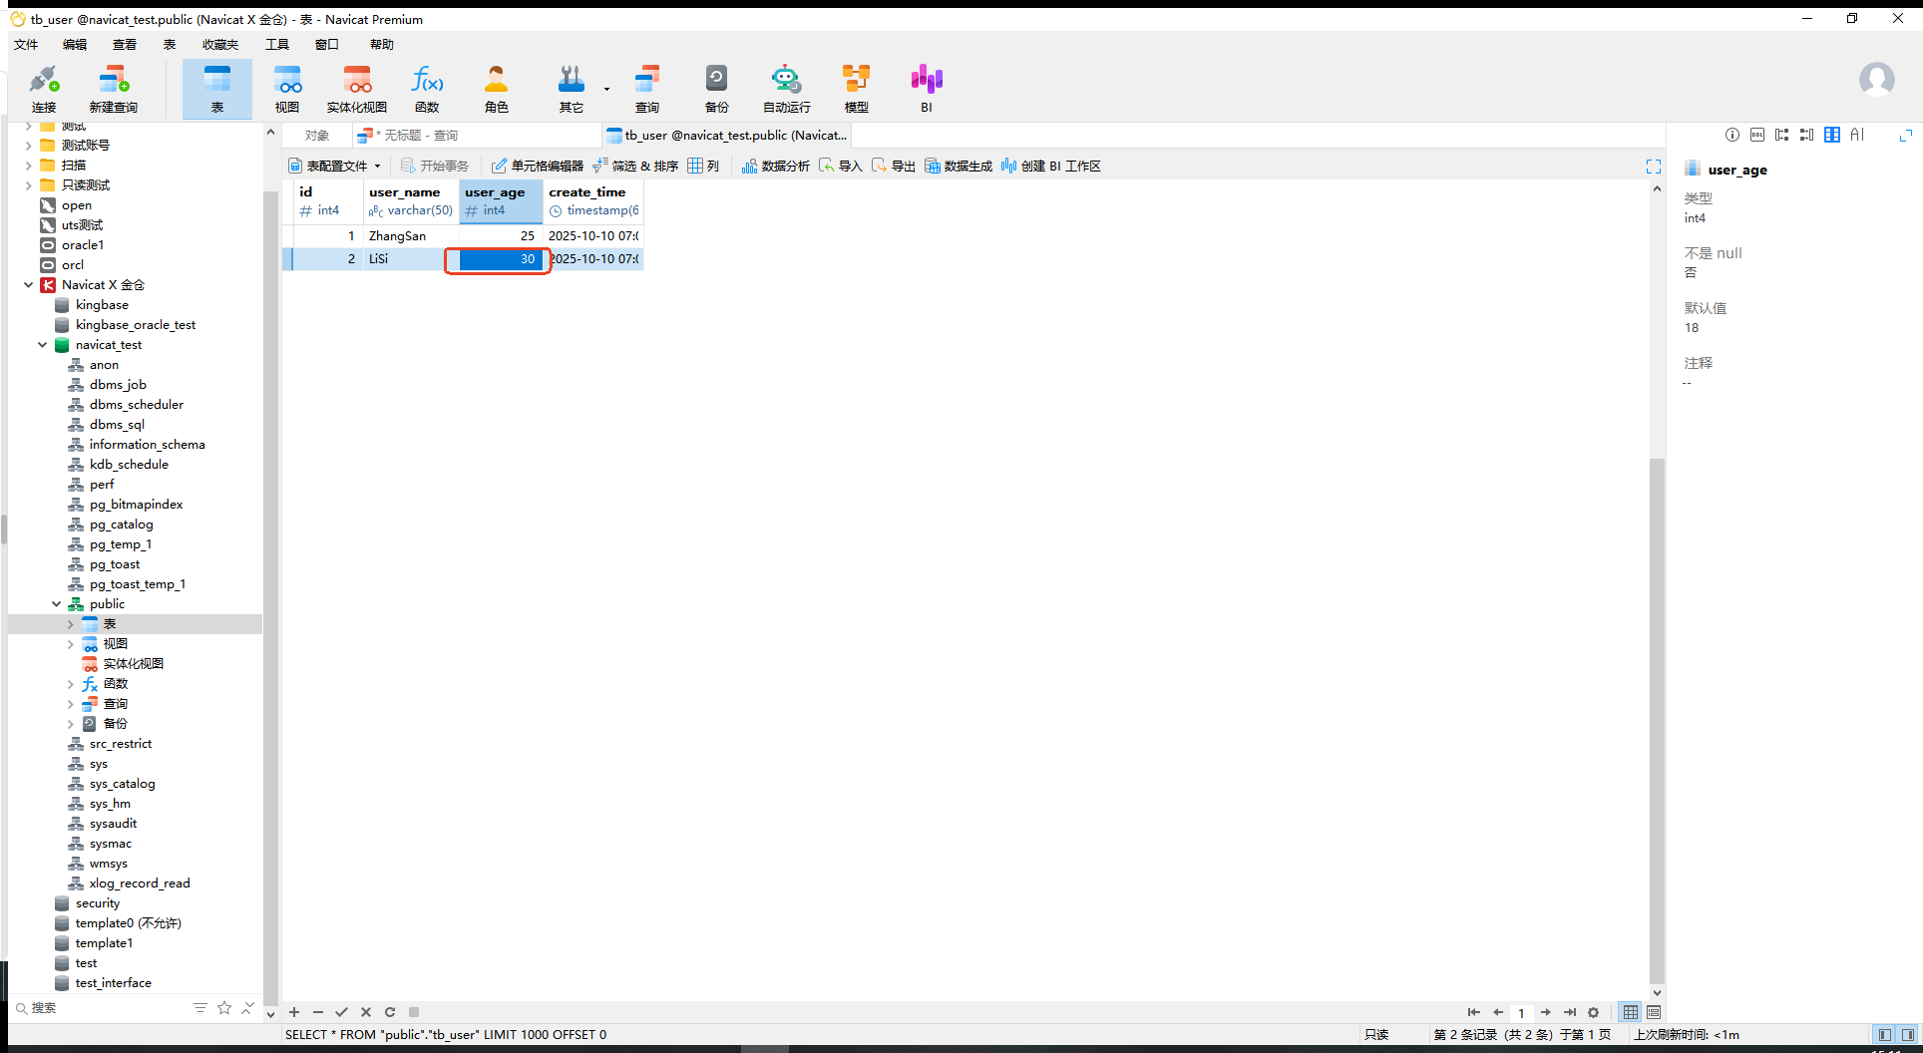This screenshot has height=1053, width=1923.
Task: Open the 查询 (Query) toolbar icon
Action: (x=647, y=89)
